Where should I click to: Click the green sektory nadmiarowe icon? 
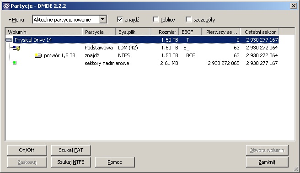15,63
